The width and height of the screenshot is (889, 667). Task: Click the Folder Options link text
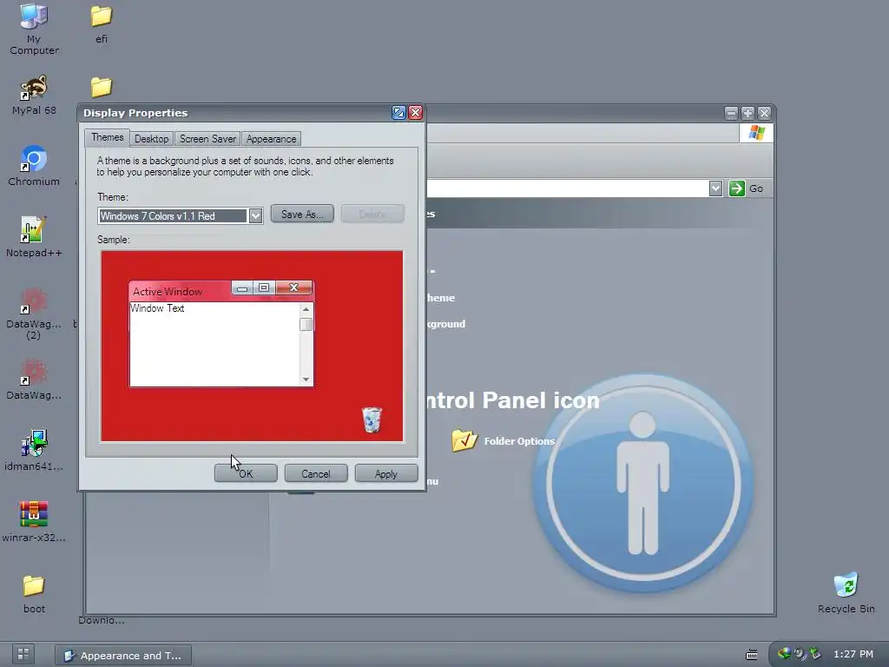pos(519,440)
